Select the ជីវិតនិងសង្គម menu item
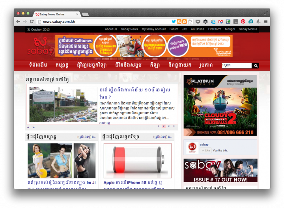 [x=129, y=65]
